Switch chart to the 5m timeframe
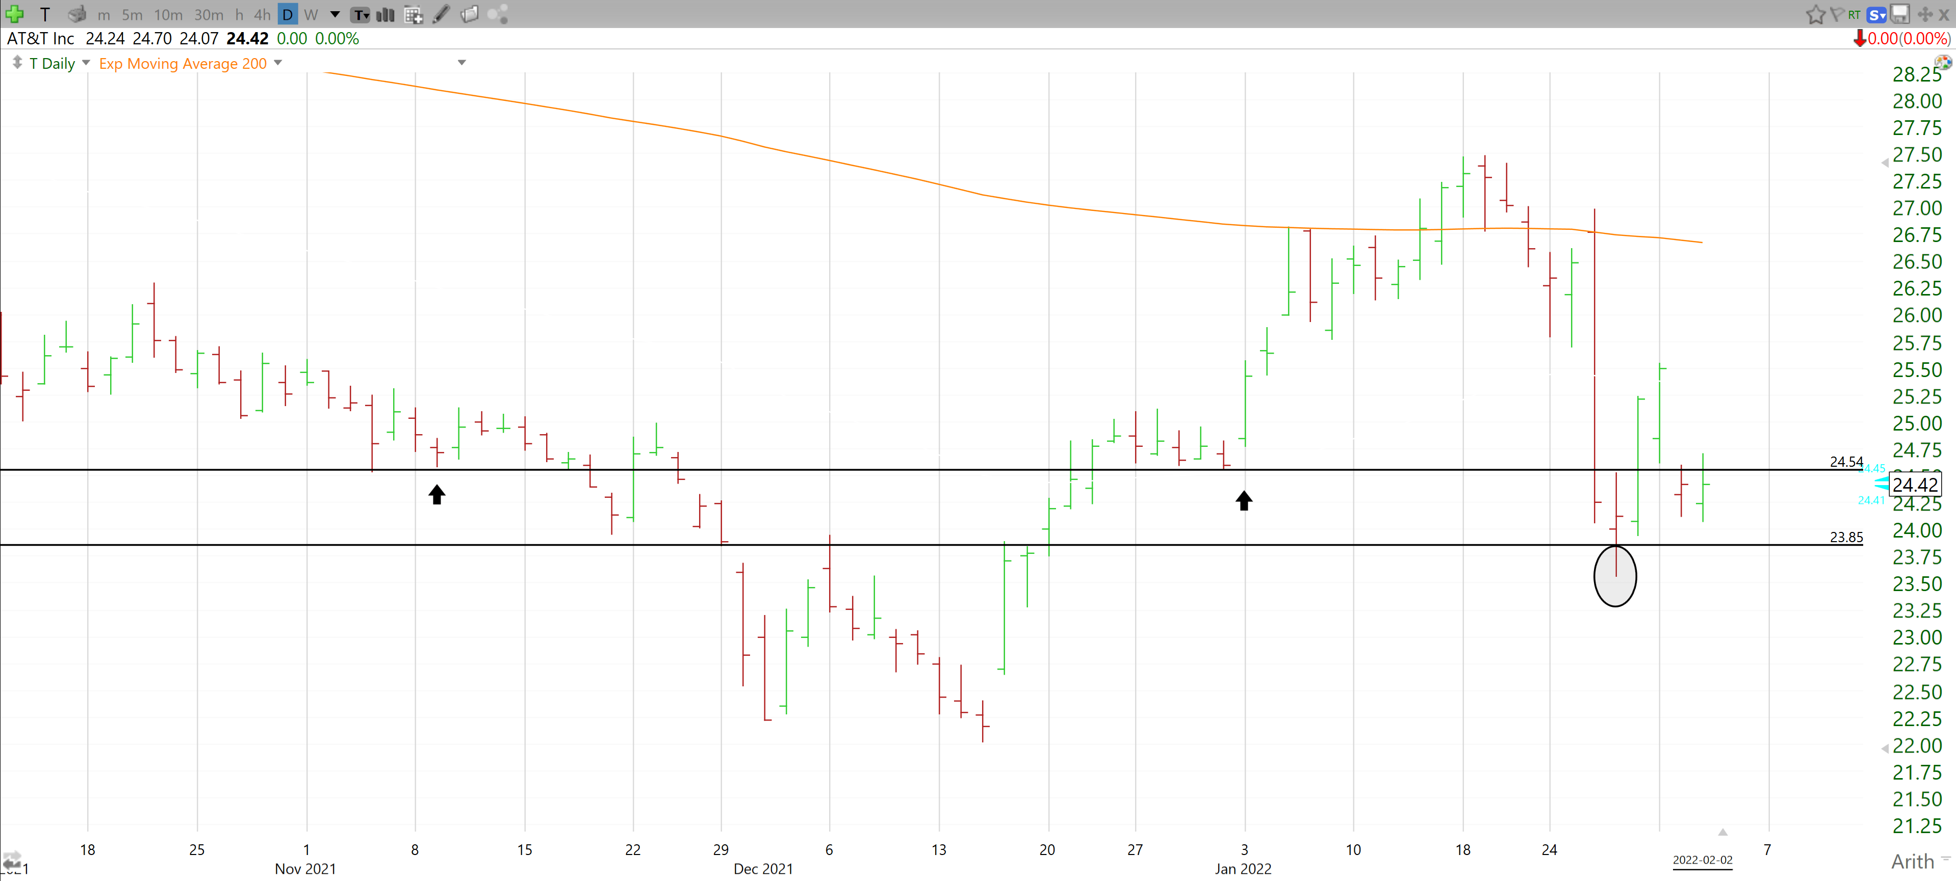This screenshot has height=881, width=1956. (132, 14)
